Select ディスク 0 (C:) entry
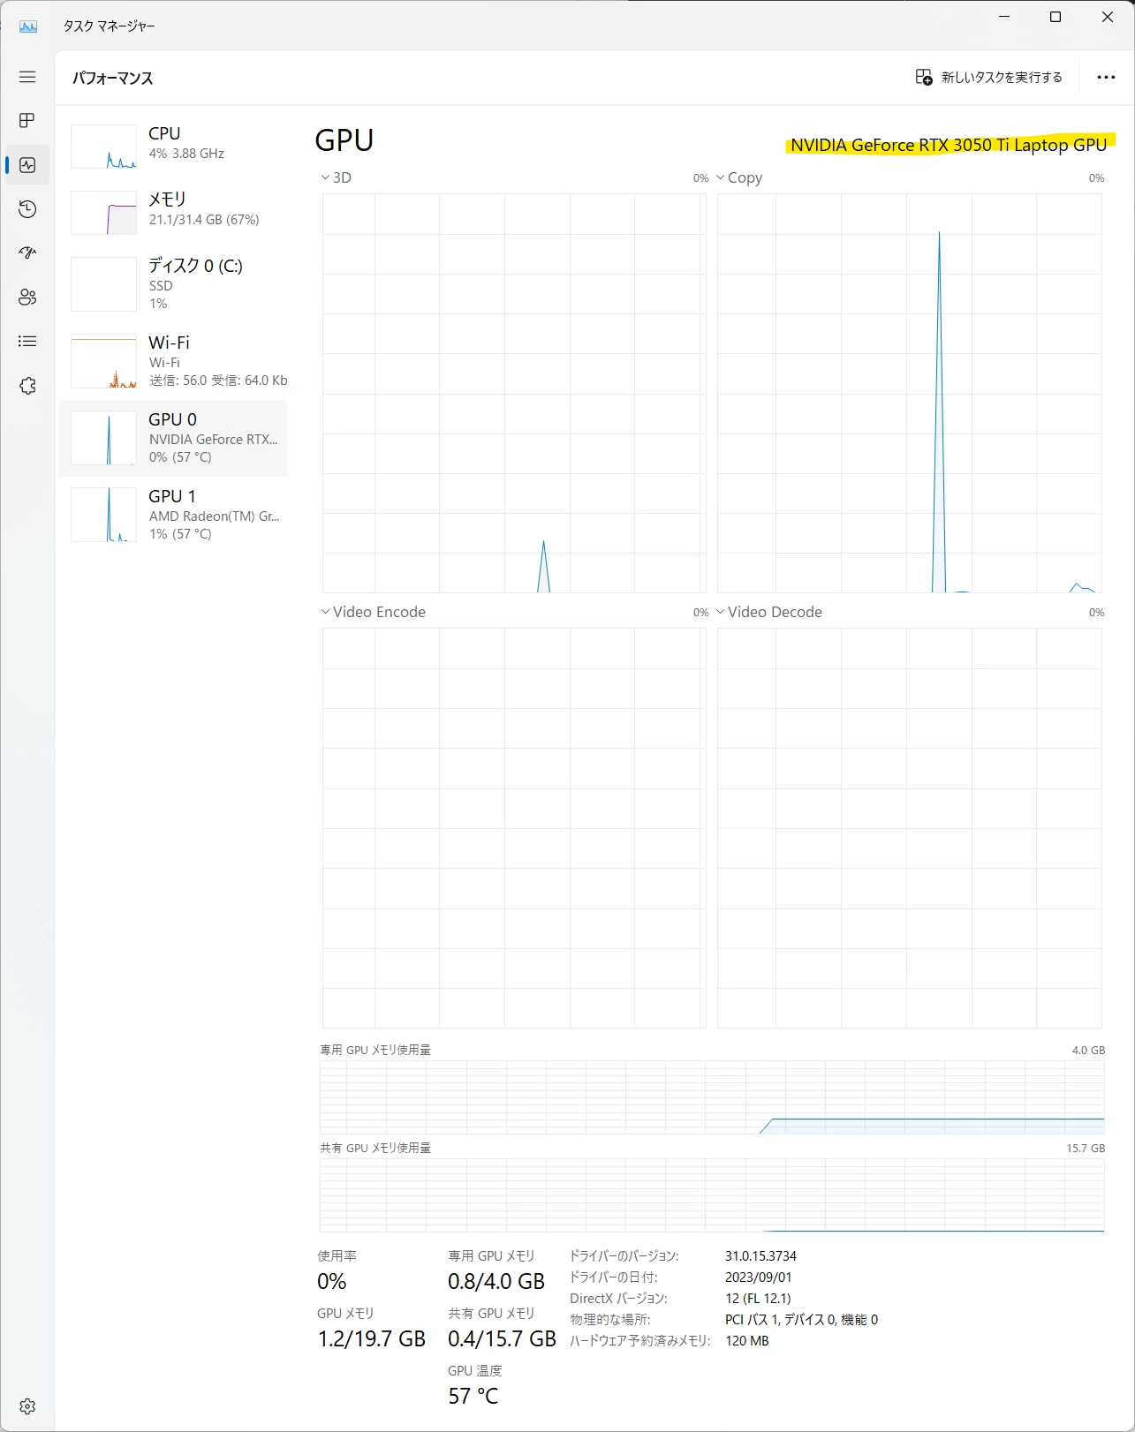The image size is (1135, 1432). coord(173,284)
